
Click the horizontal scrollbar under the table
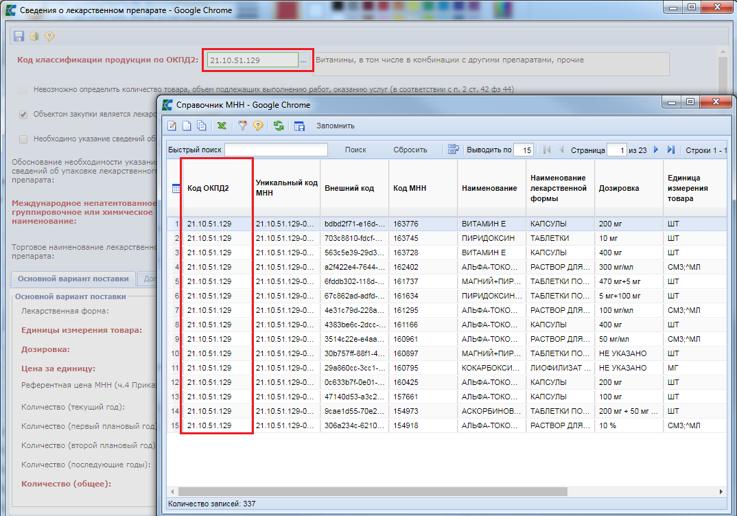[x=371, y=492]
